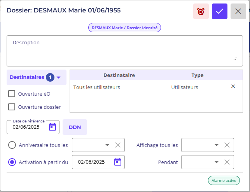Select Activation à partir du radio button
The height and width of the screenshot is (192, 250).
pyautogui.click(x=12, y=162)
